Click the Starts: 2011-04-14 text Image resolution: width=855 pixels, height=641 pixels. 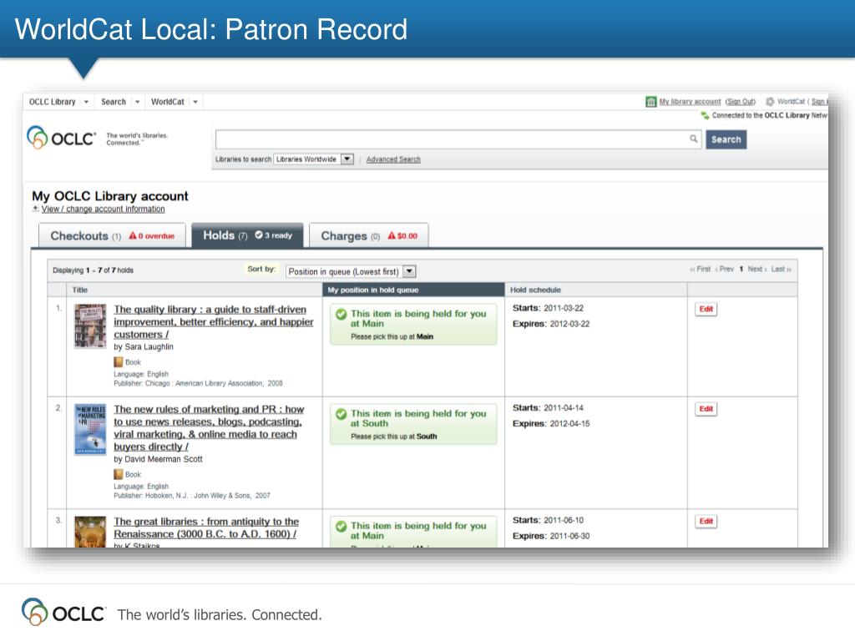(548, 407)
